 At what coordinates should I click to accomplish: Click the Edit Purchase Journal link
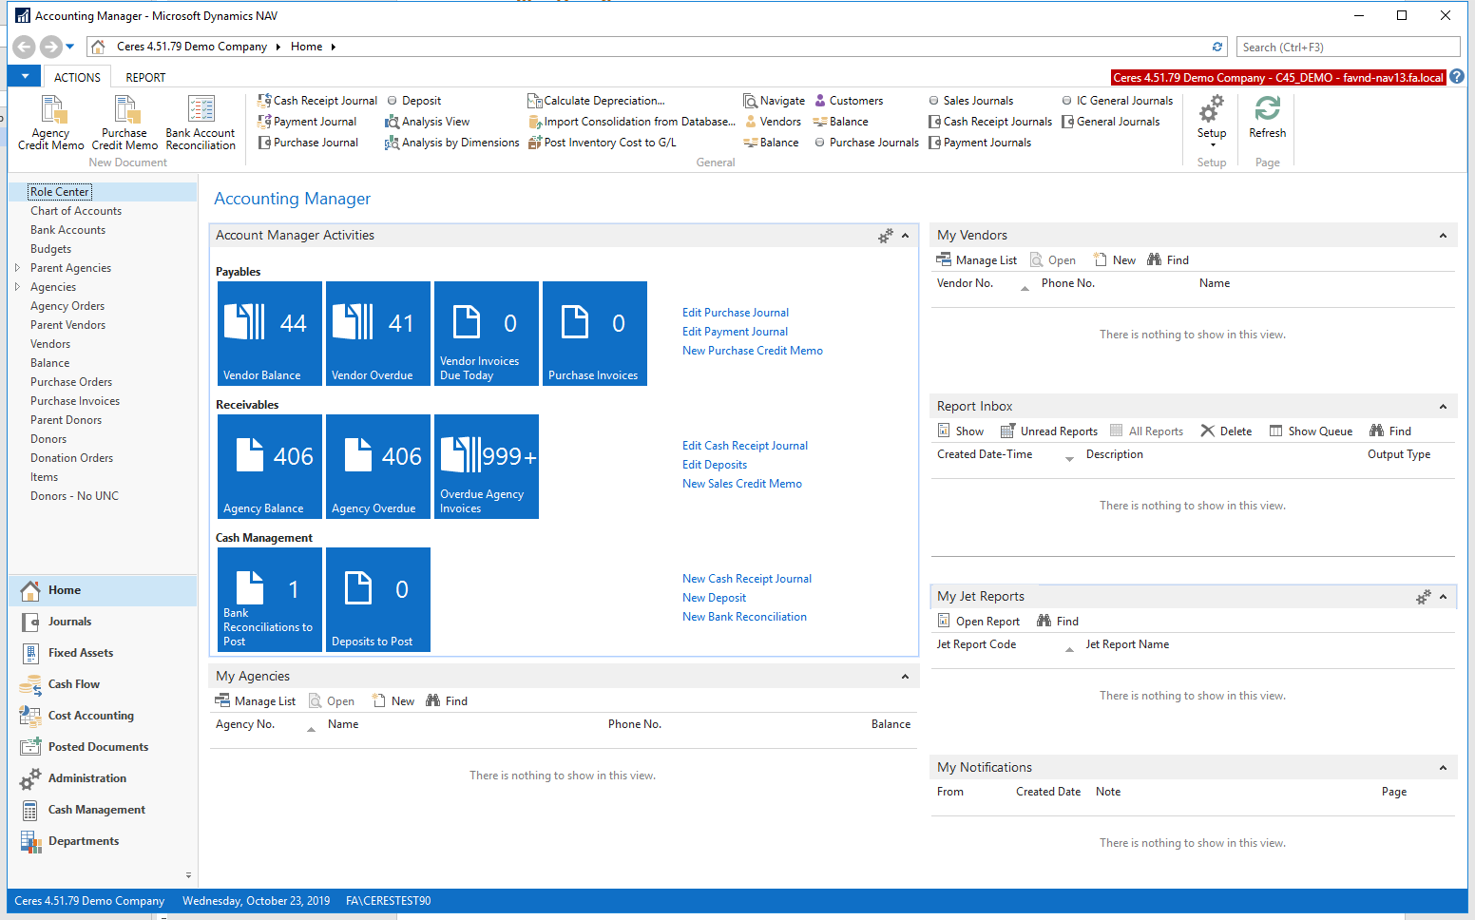(735, 313)
